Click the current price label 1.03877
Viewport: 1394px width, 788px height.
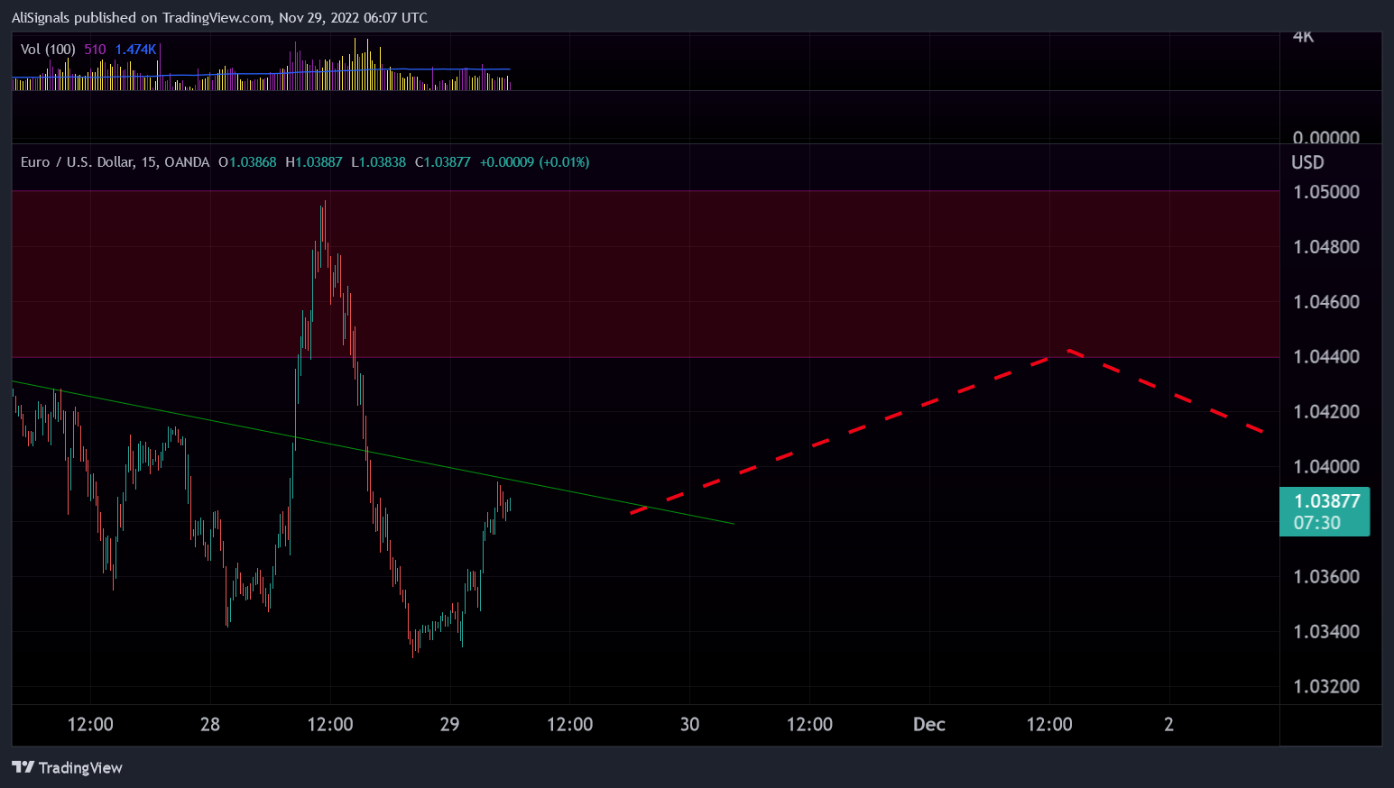pyautogui.click(x=1326, y=501)
